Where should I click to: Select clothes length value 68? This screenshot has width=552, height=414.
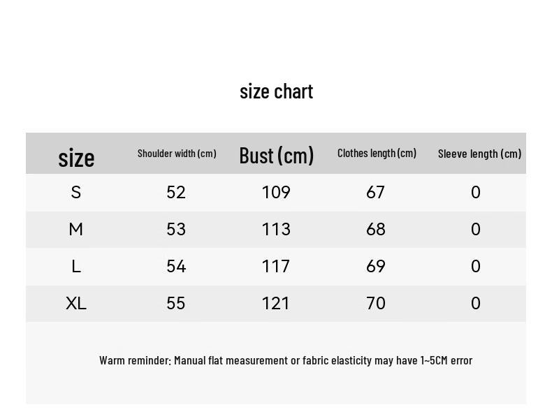(x=376, y=229)
